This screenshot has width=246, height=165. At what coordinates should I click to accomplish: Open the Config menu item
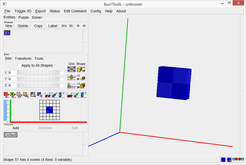(96, 11)
